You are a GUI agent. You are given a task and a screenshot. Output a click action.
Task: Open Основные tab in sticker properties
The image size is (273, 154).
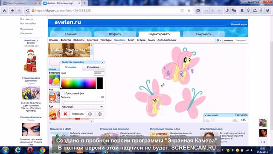tap(70, 67)
